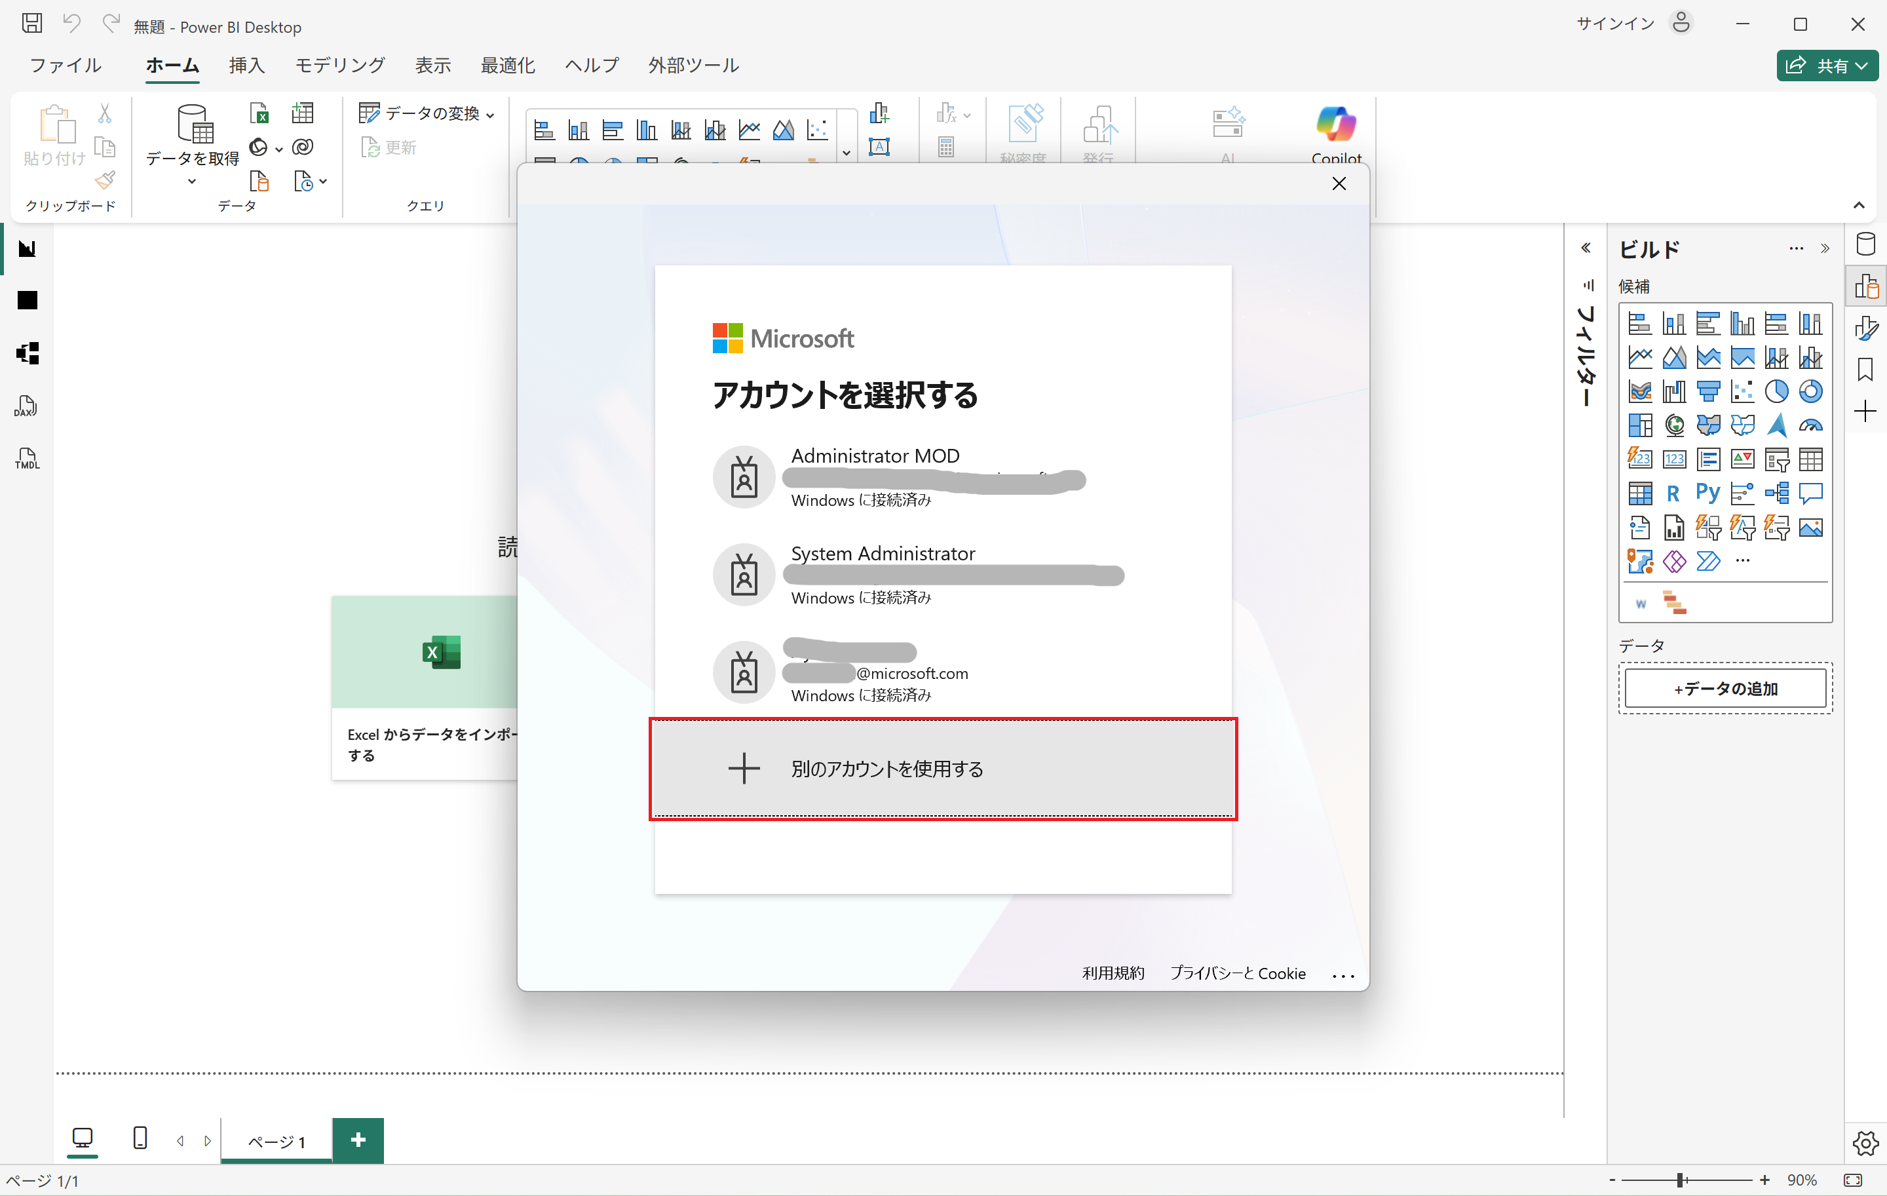Switch to desktop layout view

click(x=83, y=1138)
